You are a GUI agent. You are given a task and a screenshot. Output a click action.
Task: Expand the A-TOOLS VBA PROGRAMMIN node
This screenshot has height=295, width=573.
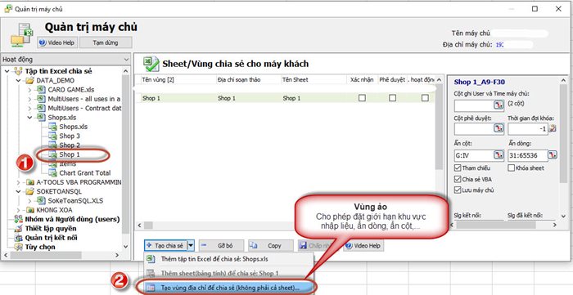pyautogui.click(x=19, y=182)
